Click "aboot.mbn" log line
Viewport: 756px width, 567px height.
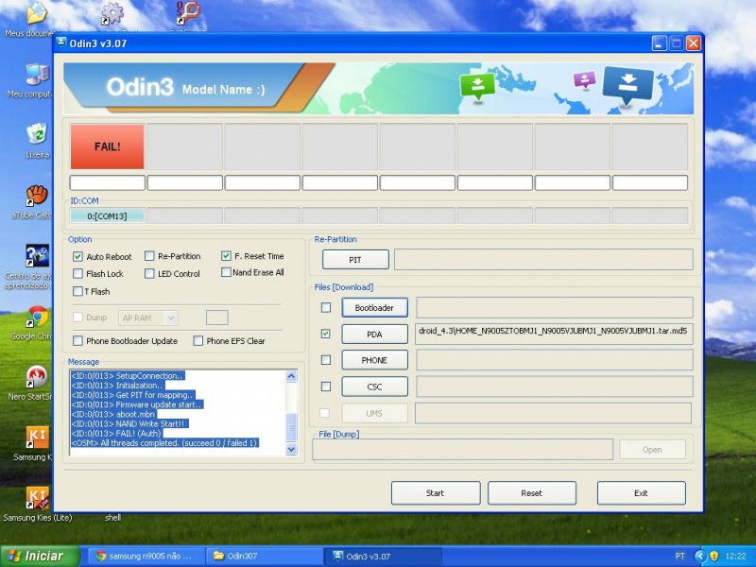tap(113, 414)
